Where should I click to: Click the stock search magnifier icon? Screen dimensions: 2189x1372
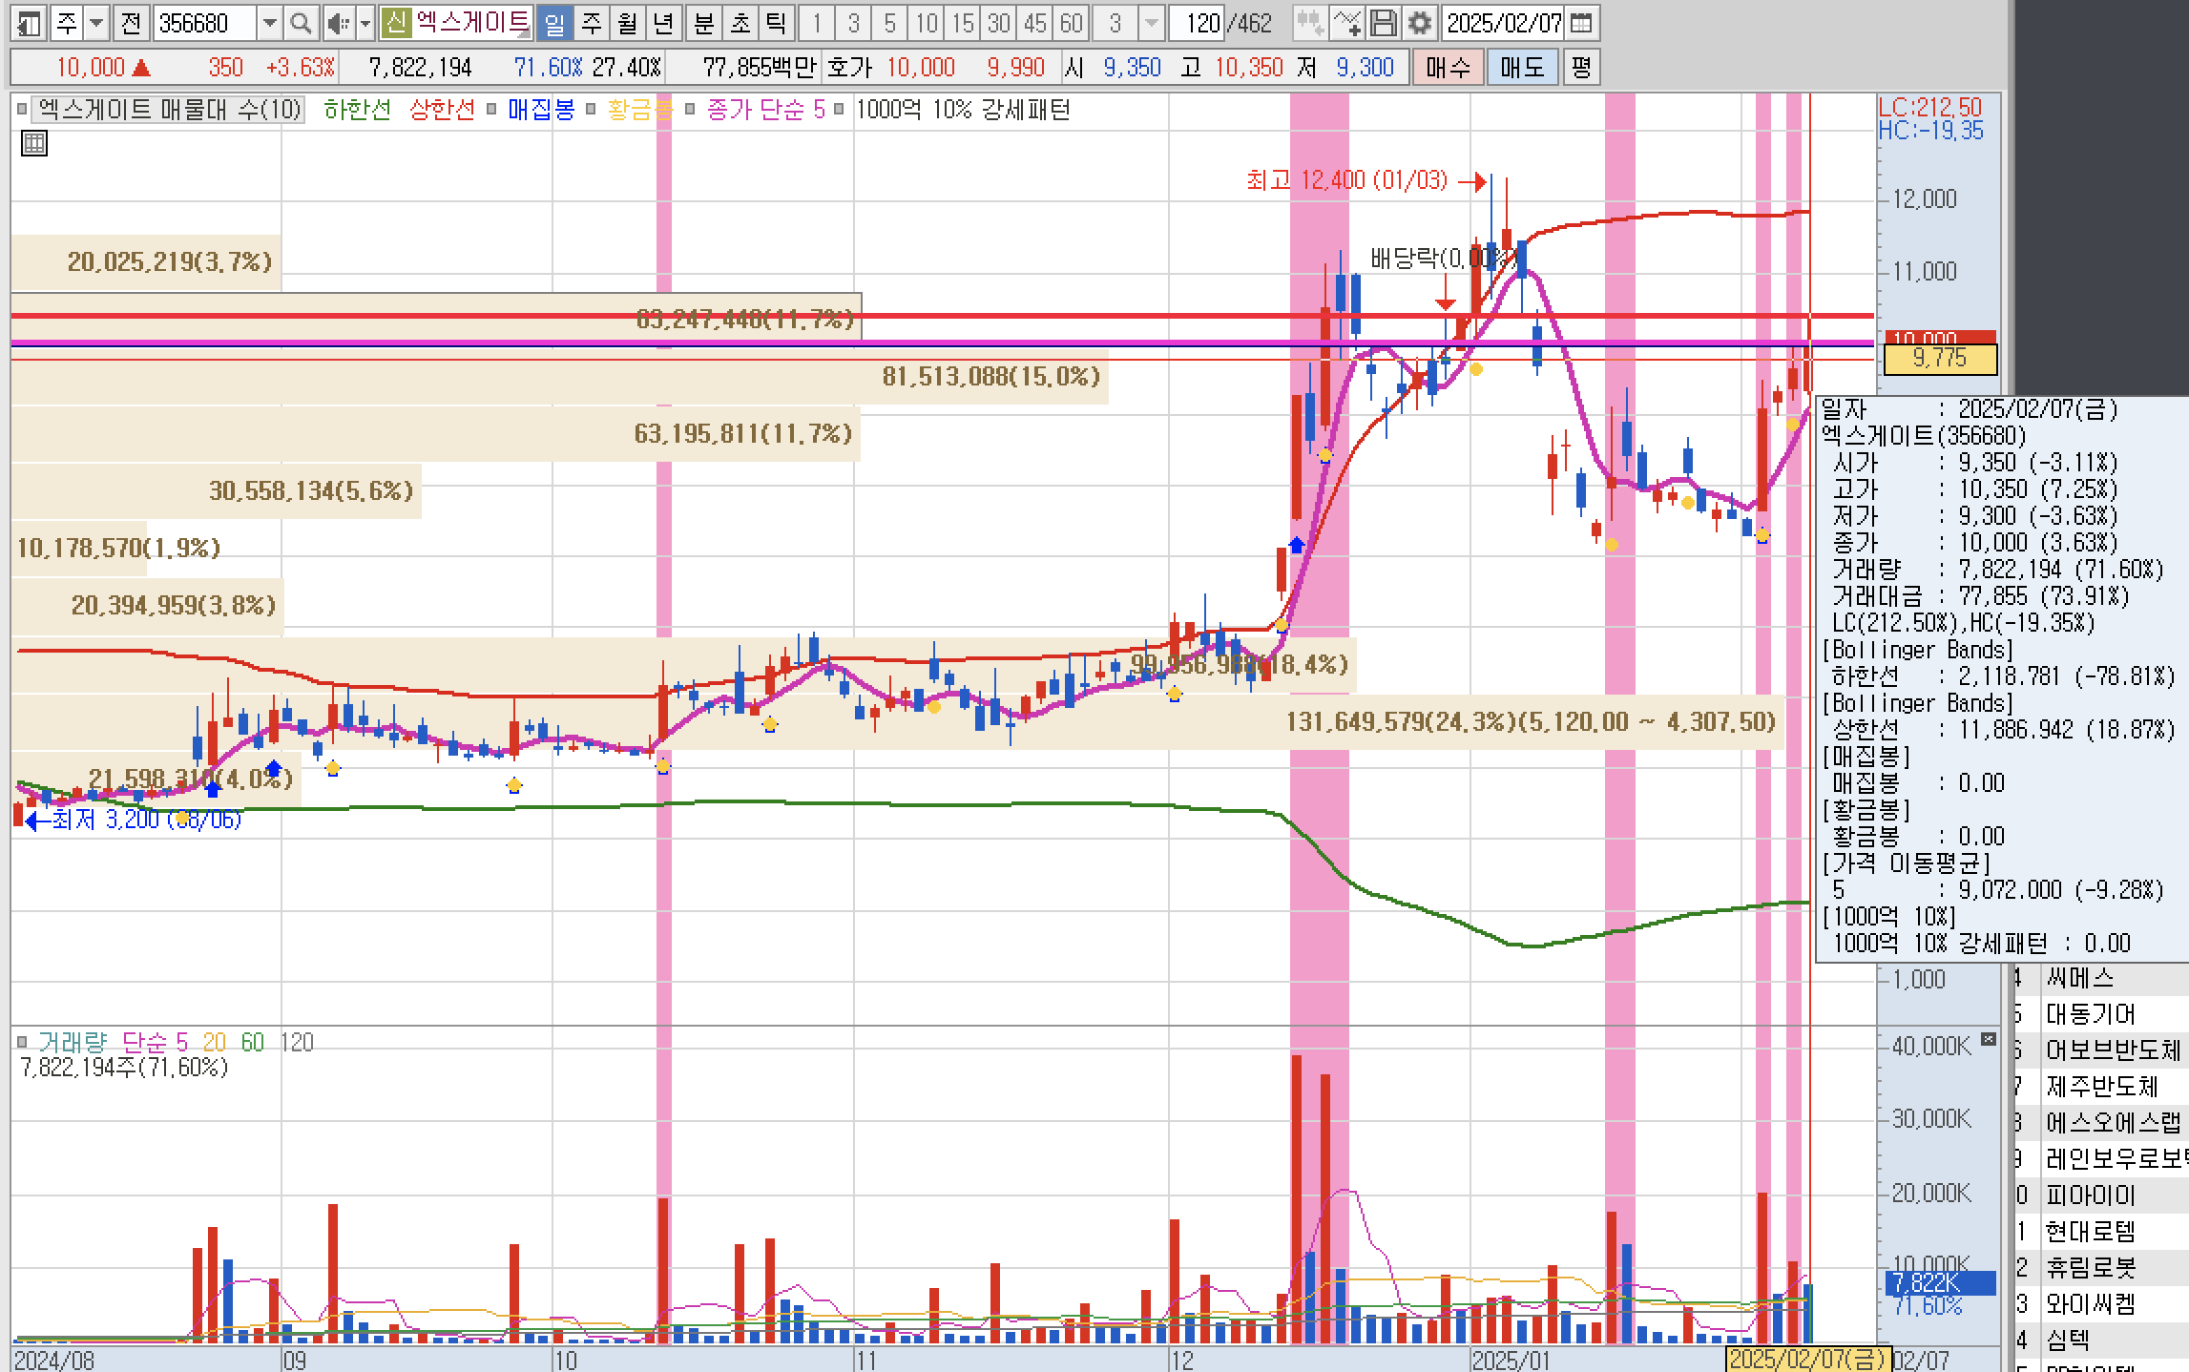(x=301, y=23)
